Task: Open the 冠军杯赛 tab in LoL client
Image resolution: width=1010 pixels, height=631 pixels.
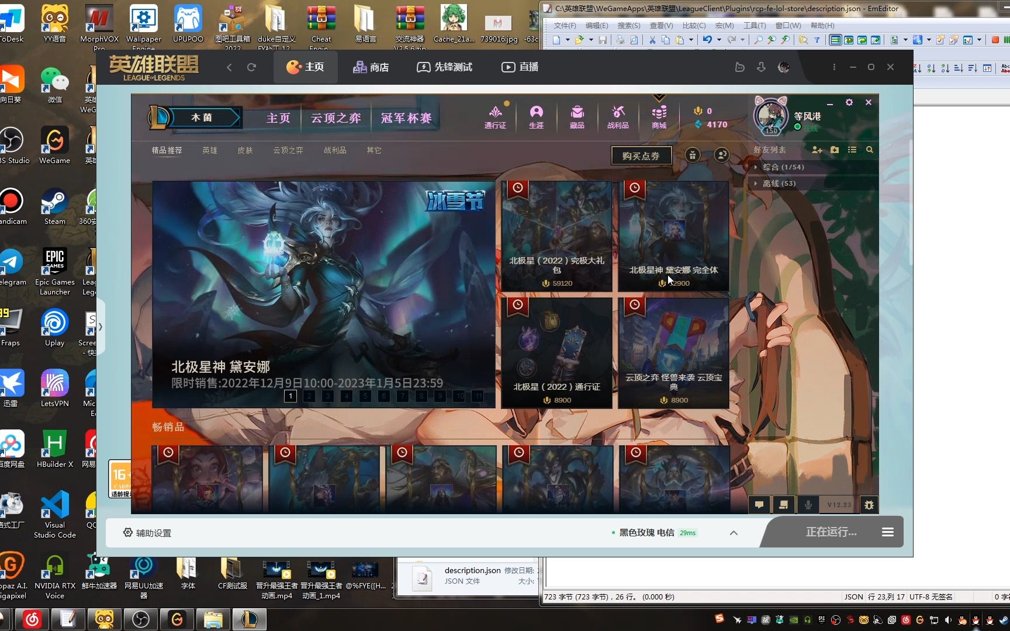Action: (406, 118)
